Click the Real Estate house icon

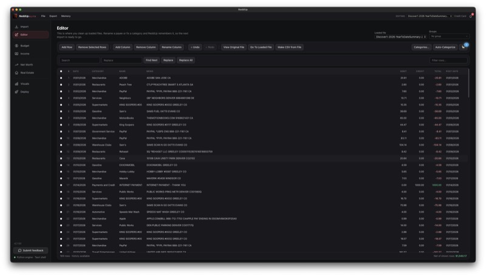(x=16, y=73)
